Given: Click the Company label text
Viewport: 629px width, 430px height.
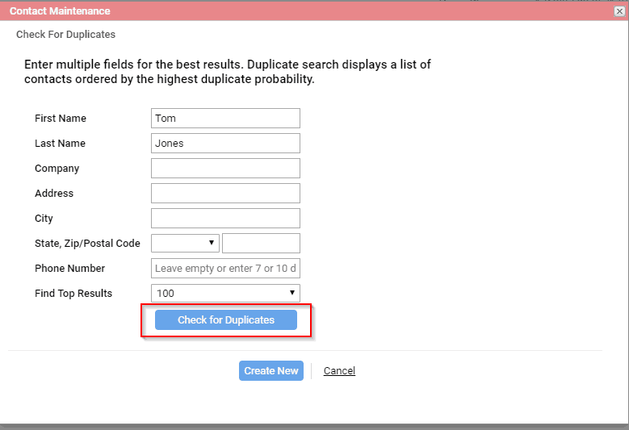Looking at the screenshot, I should pos(57,169).
